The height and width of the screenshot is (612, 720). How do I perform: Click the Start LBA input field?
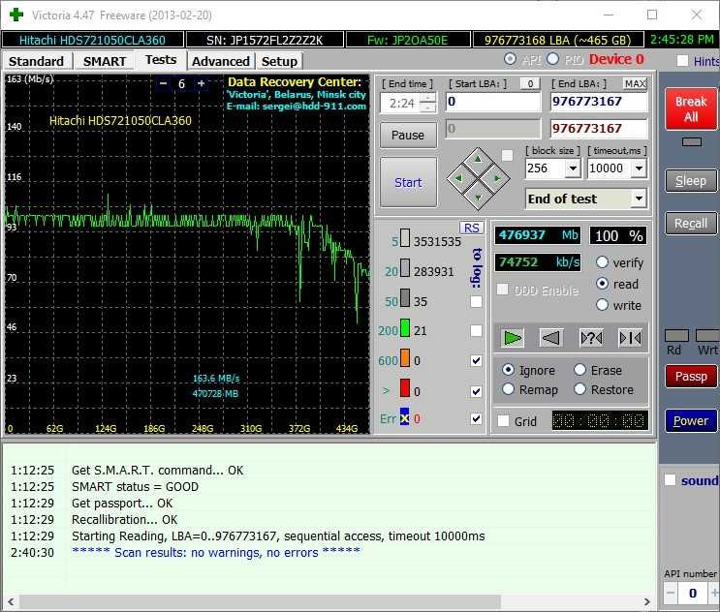pyautogui.click(x=493, y=102)
